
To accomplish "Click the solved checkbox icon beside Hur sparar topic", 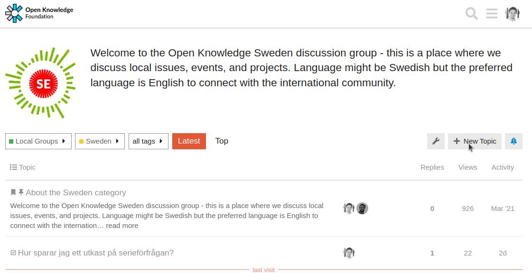I will [13, 253].
